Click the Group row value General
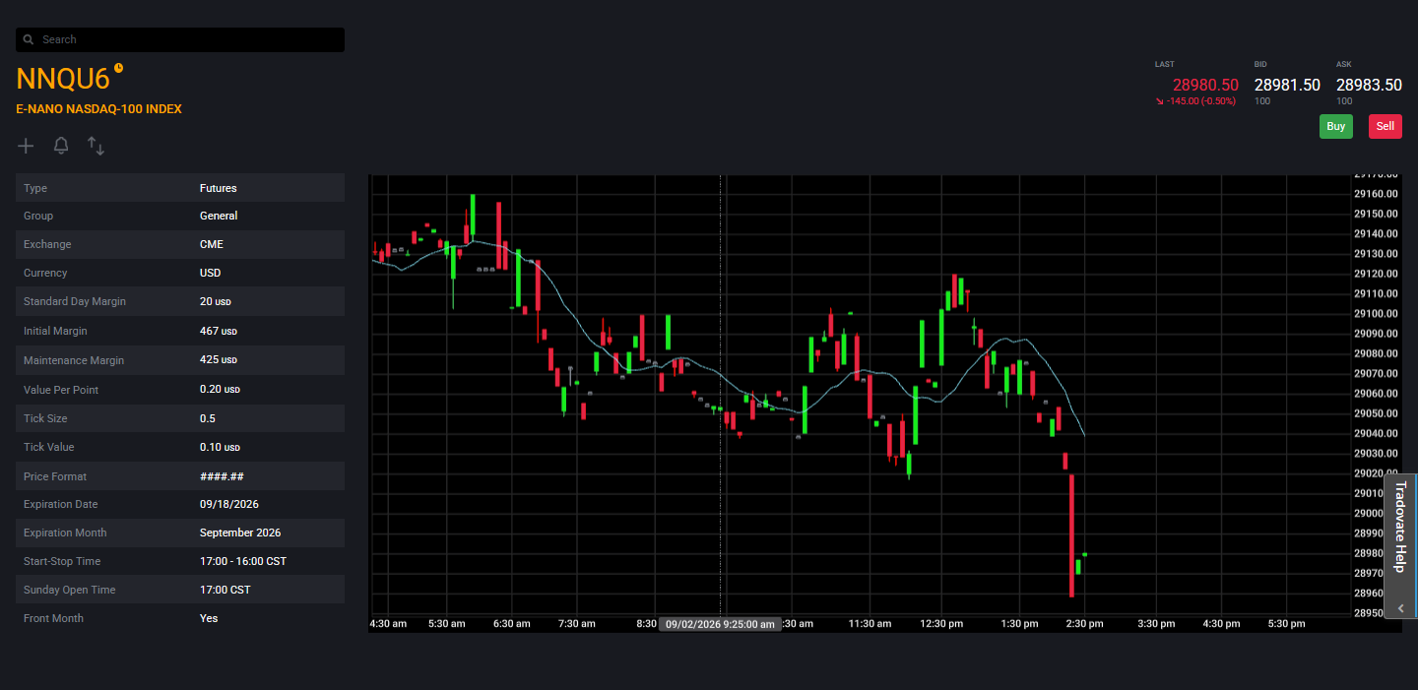Viewport: 1418px width, 690px height. (219, 216)
